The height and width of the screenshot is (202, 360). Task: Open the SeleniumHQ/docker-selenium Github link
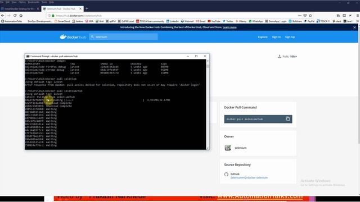point(249,178)
